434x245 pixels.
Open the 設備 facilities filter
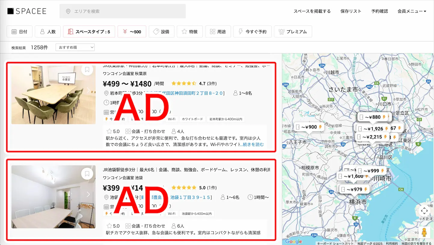156,31
